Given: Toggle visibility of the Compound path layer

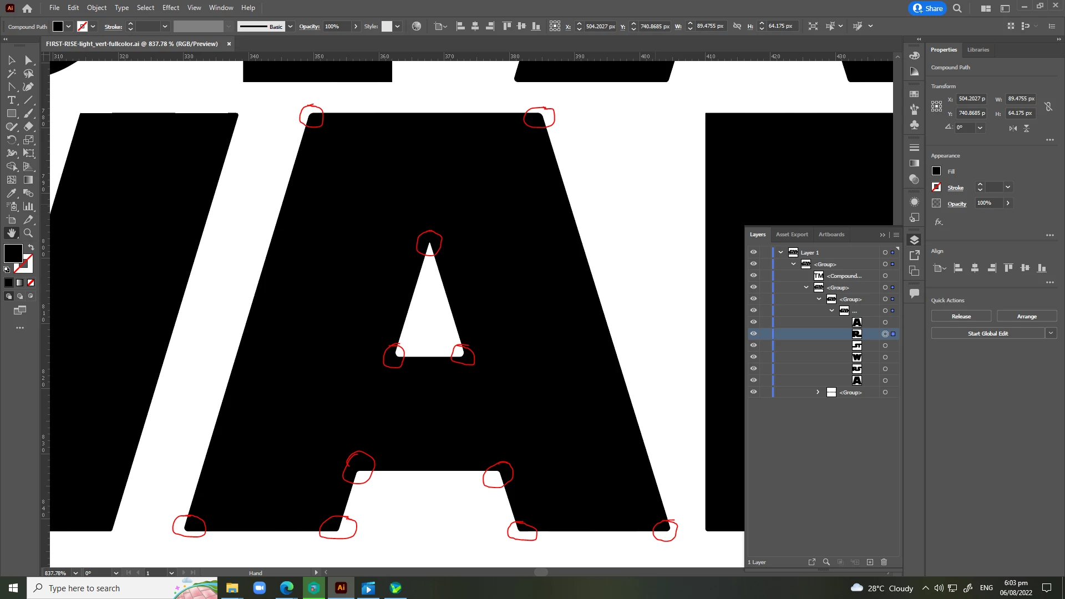Looking at the screenshot, I should point(753,276).
